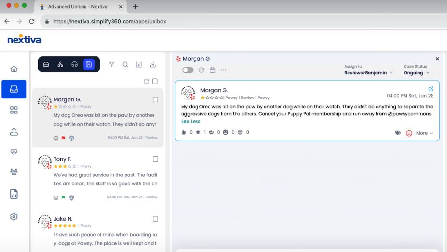The height and width of the screenshot is (252, 447).
Task: Click the red sad sentiment face icon
Action: point(409,133)
